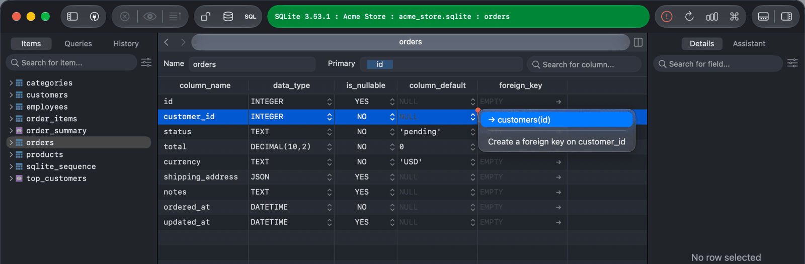Image resolution: width=805 pixels, height=264 pixels.
Task: Click the foreign key arrow for id row
Action: [558, 102]
